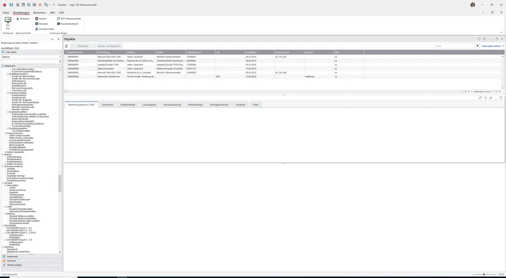Screen dimensions: 506x278
Task: Switch to the Dokumente tab
Action: coord(108,104)
